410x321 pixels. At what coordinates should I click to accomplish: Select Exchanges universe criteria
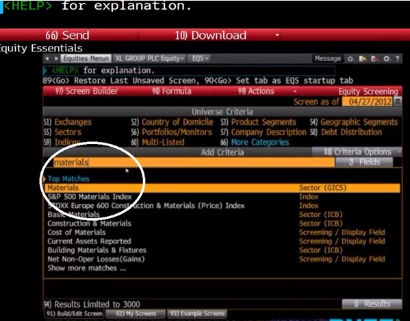point(68,122)
